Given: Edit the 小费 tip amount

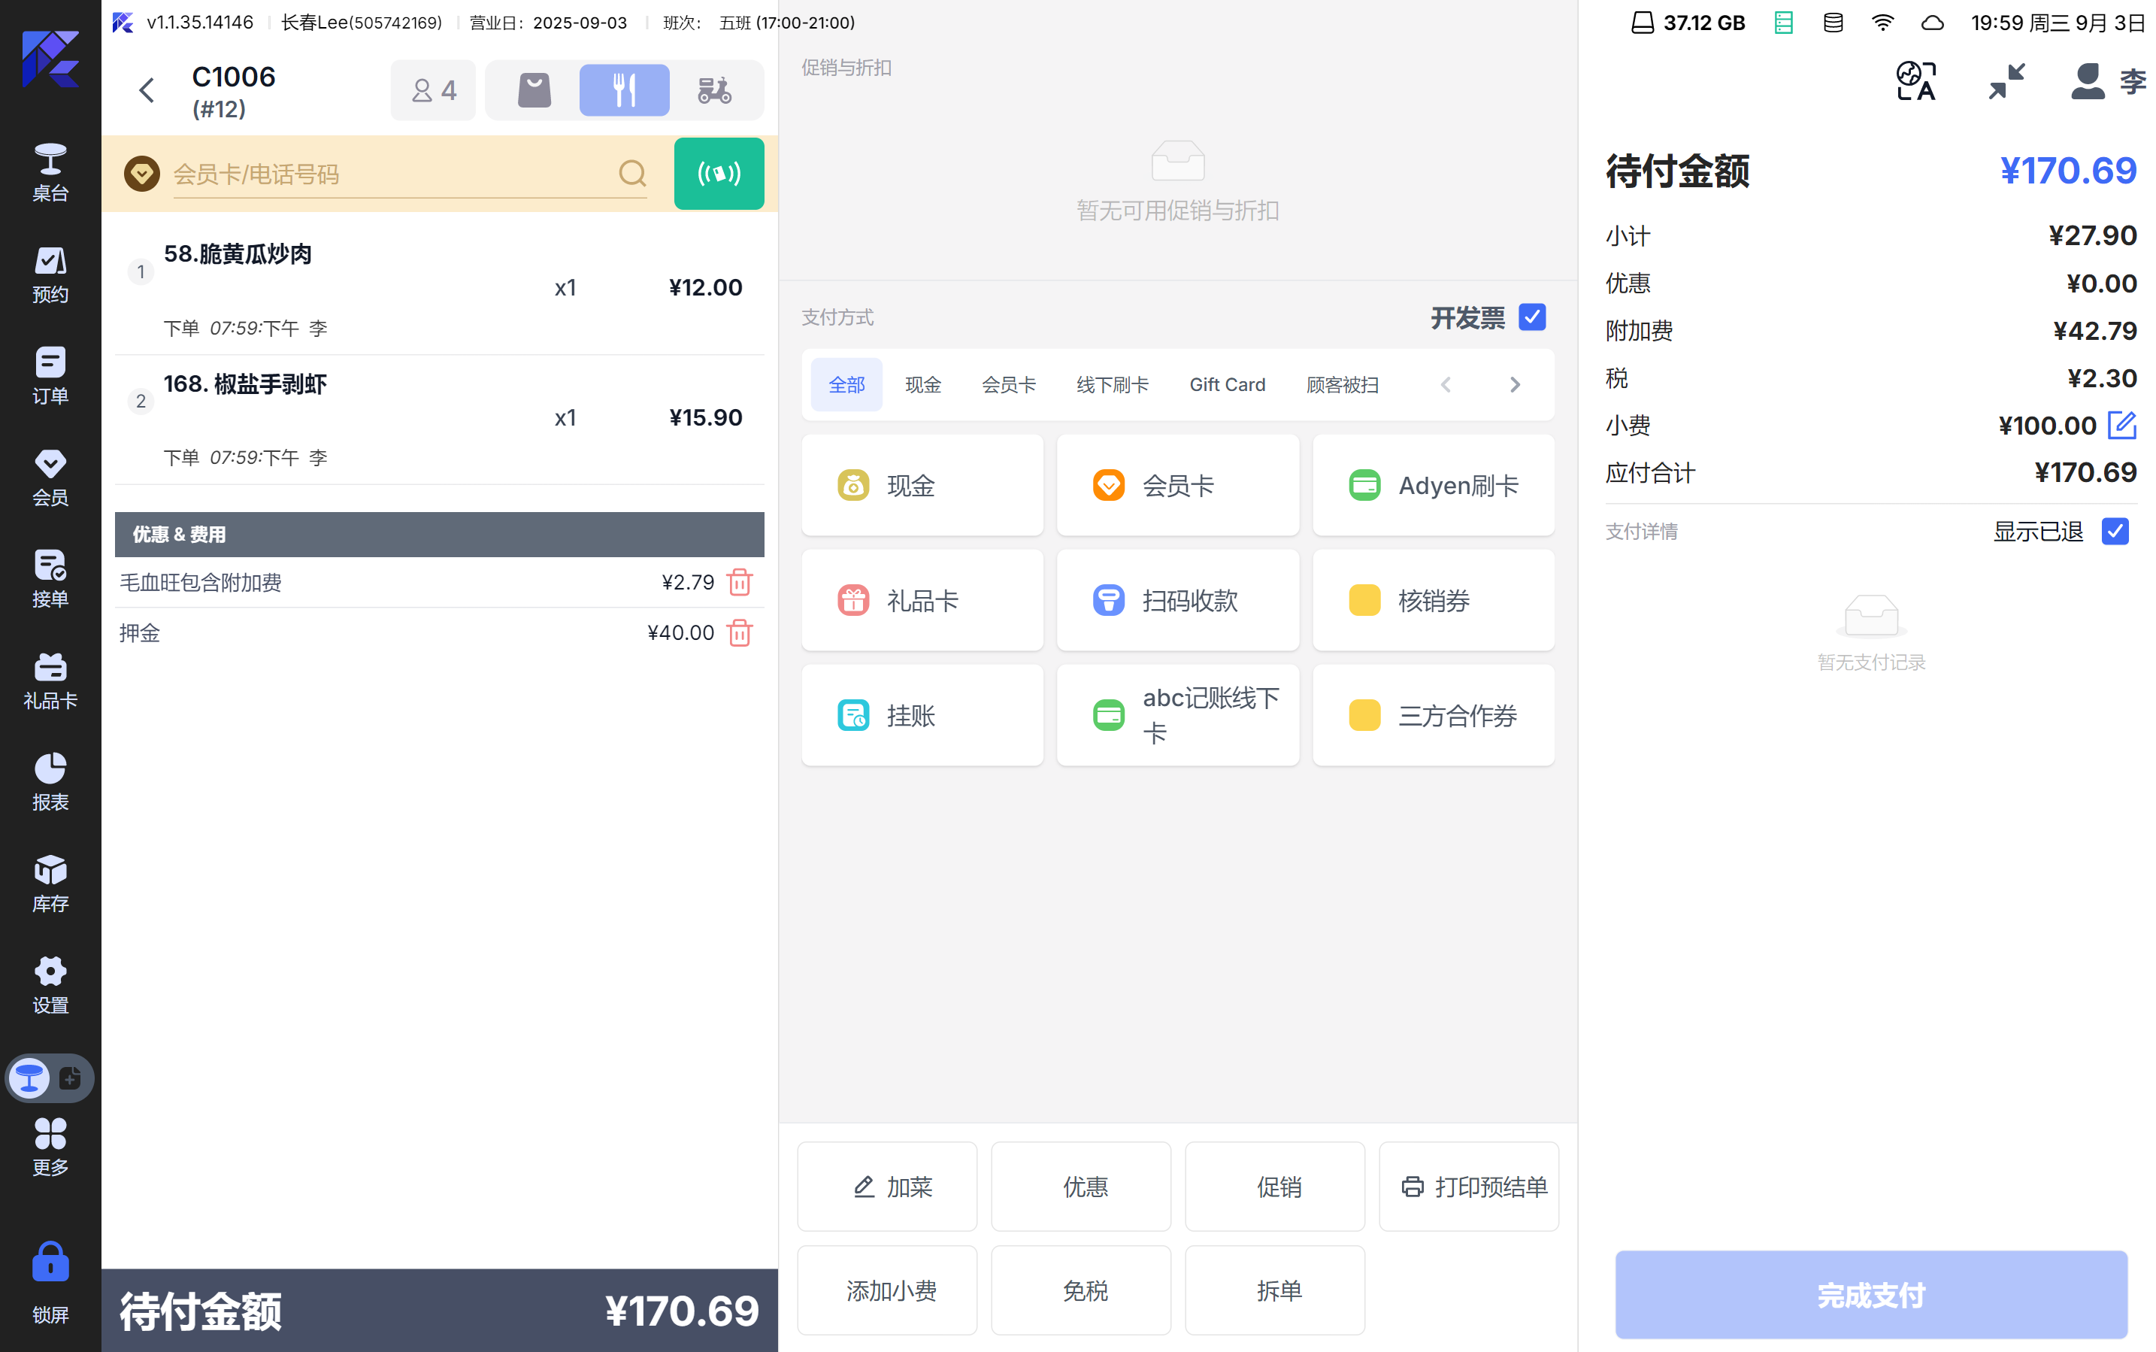Looking at the screenshot, I should coord(2121,425).
